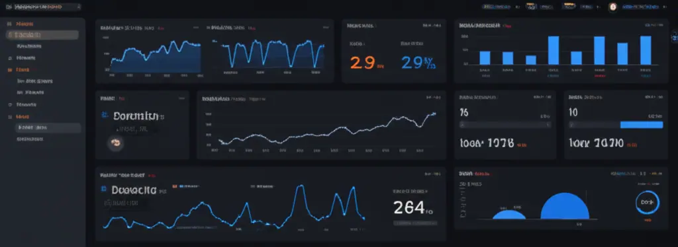678x247 pixels.
Task: Click the large Dueacita heading
Action: [x=134, y=190]
